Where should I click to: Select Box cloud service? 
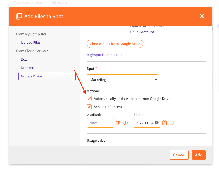pos(24,59)
